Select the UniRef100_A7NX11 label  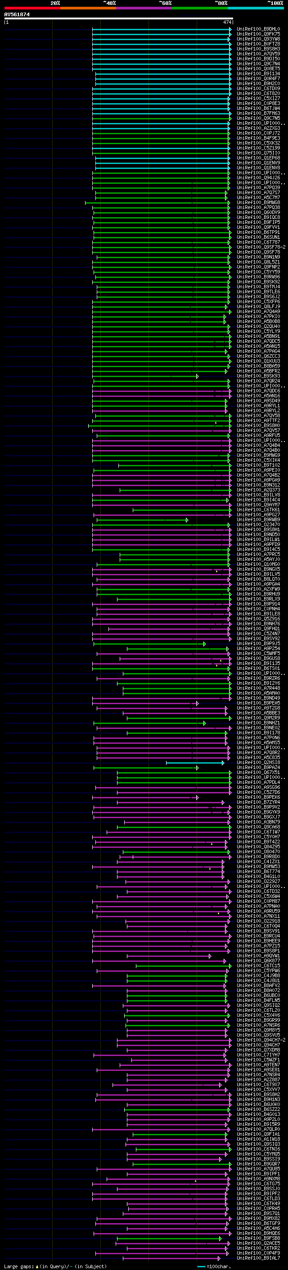coord(258,916)
